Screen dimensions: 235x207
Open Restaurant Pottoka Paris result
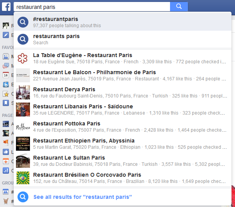coord(123,127)
